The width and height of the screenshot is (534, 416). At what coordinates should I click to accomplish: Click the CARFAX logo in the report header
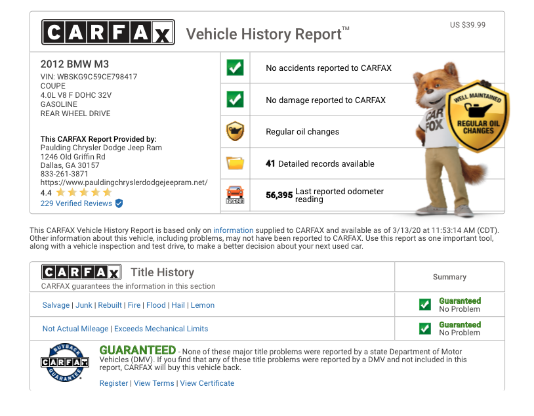108,32
